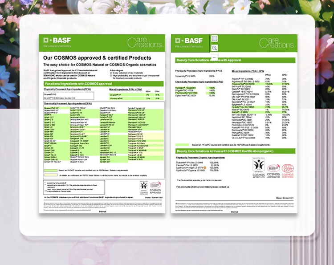Click the 'Elestan PW LS 9879' row
Viewport: 334px width, 265px height.
pyautogui.click(x=197, y=165)
